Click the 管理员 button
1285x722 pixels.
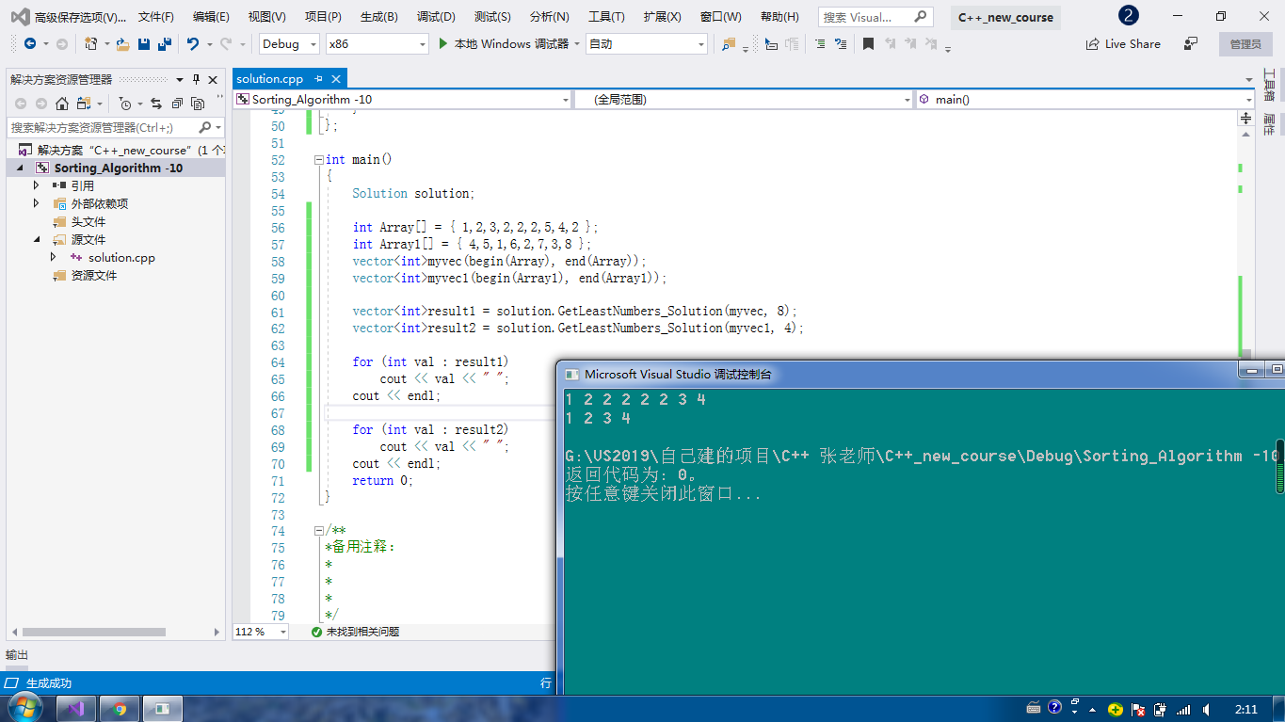(1245, 43)
